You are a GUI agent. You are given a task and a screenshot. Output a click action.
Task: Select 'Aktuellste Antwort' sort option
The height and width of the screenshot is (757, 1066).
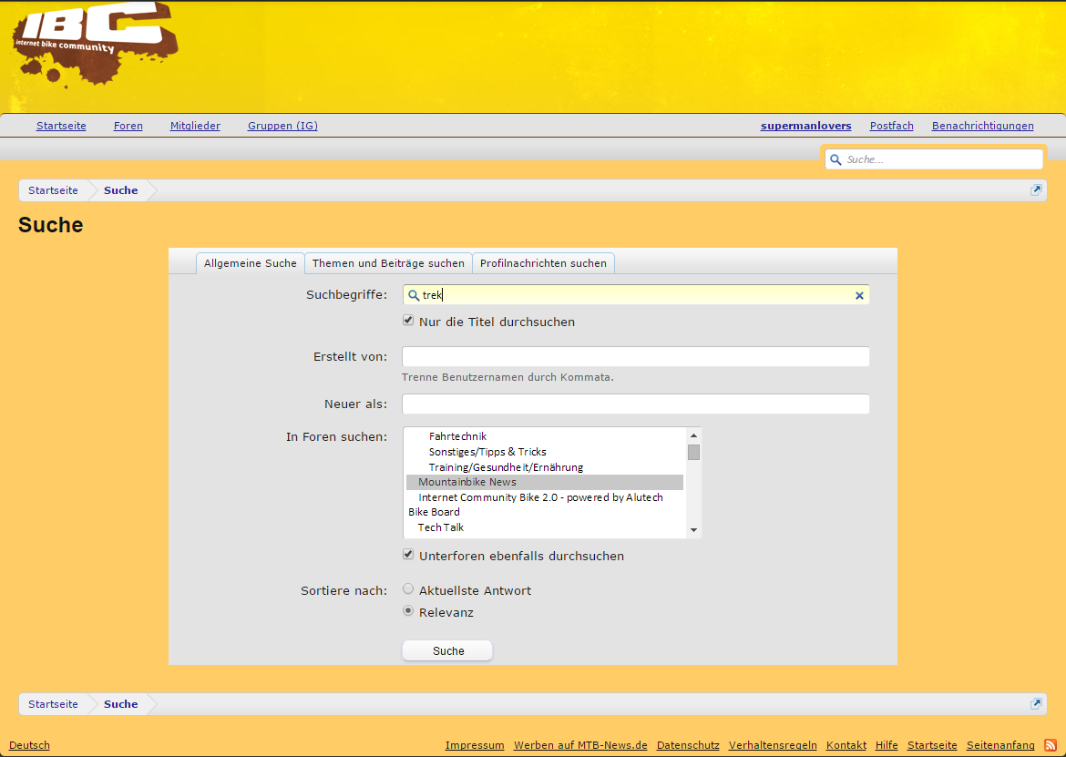click(408, 589)
